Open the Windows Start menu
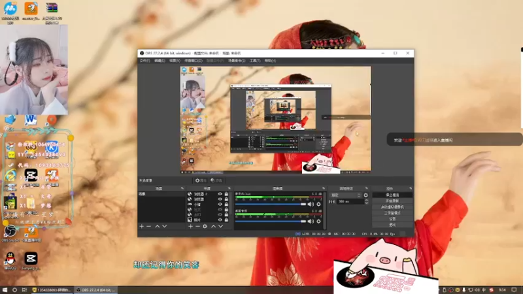 point(5,290)
